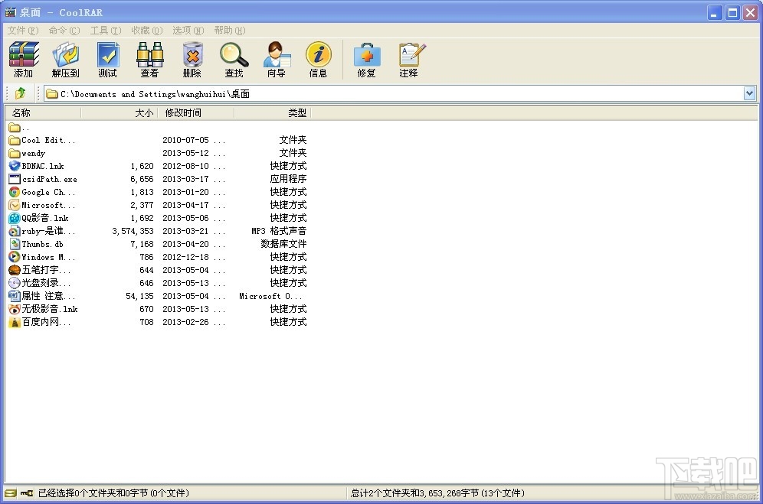Select the wendy folder
This screenshot has width=763, height=504.
(x=34, y=152)
